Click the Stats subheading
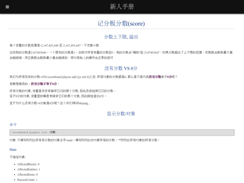 (x=13, y=150)
